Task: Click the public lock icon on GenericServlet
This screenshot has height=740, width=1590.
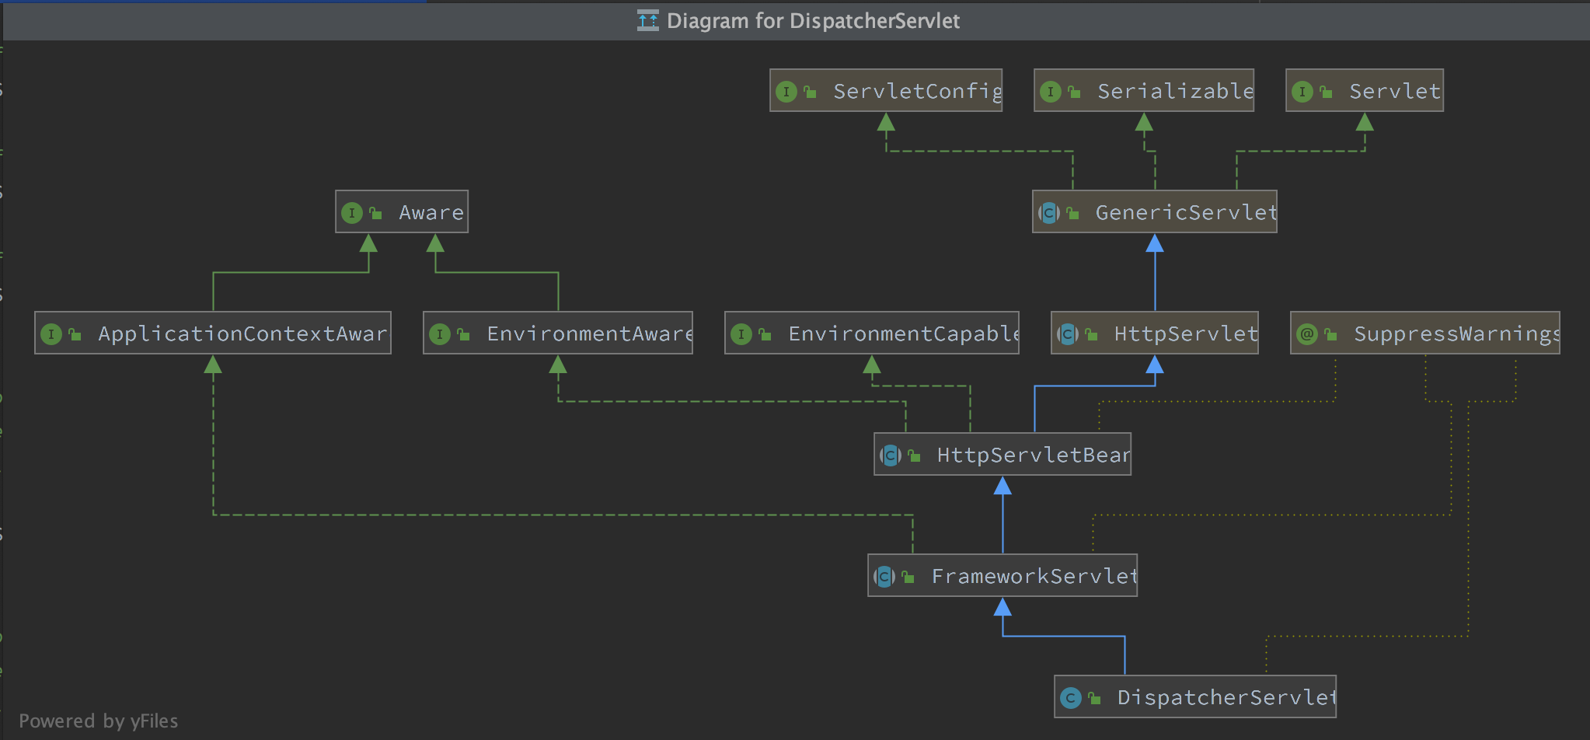Action: [x=1072, y=214]
